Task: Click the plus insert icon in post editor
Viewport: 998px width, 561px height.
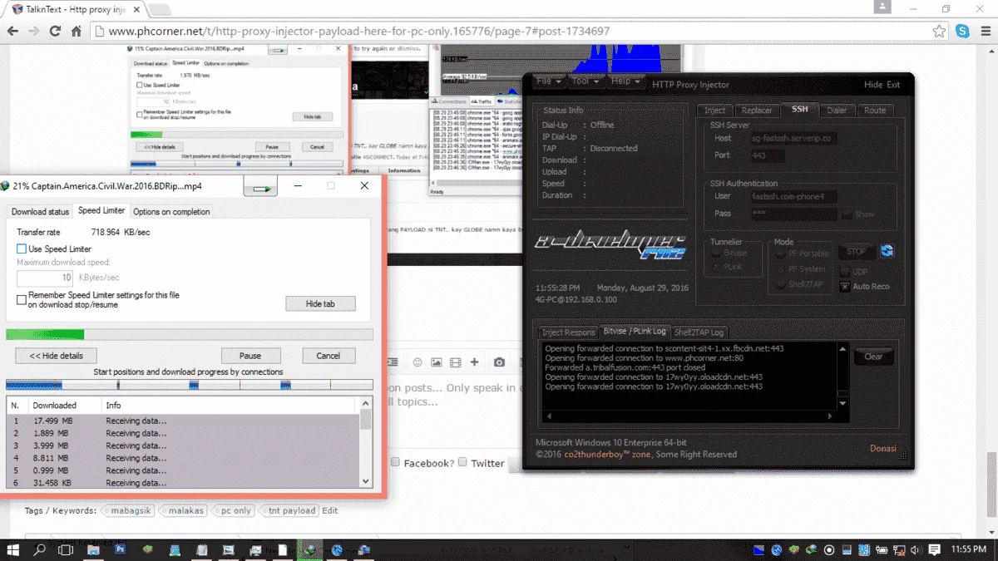Action: [474, 362]
